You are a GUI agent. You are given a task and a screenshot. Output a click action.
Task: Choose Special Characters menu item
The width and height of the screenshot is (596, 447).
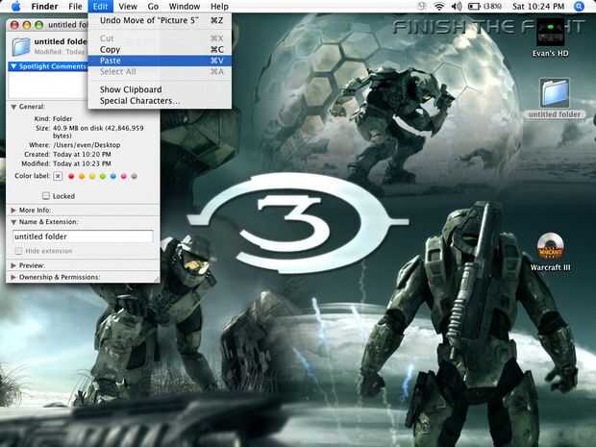[x=160, y=101]
